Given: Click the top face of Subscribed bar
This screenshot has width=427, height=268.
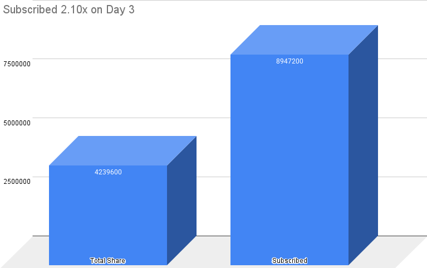Looking at the screenshot, I should [304, 40].
